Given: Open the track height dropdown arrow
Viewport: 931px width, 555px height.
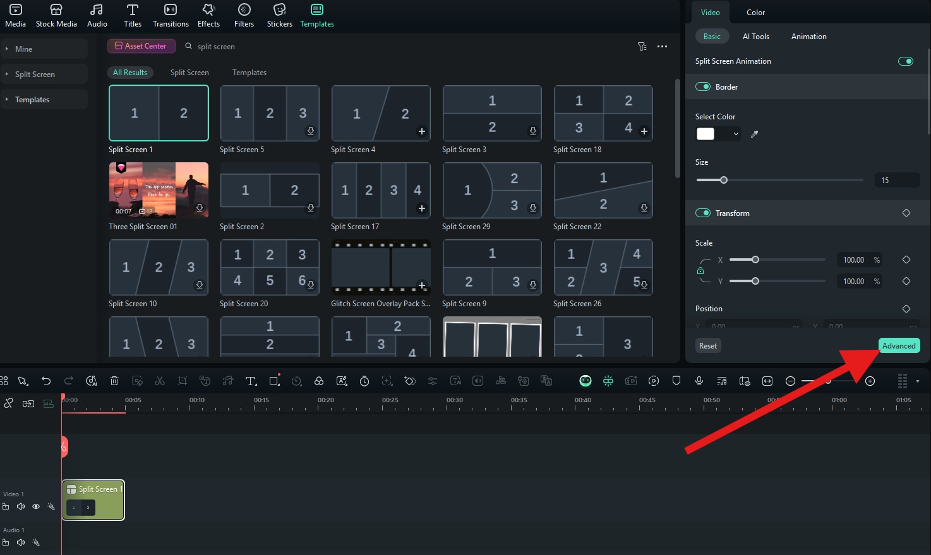Looking at the screenshot, I should click(918, 381).
